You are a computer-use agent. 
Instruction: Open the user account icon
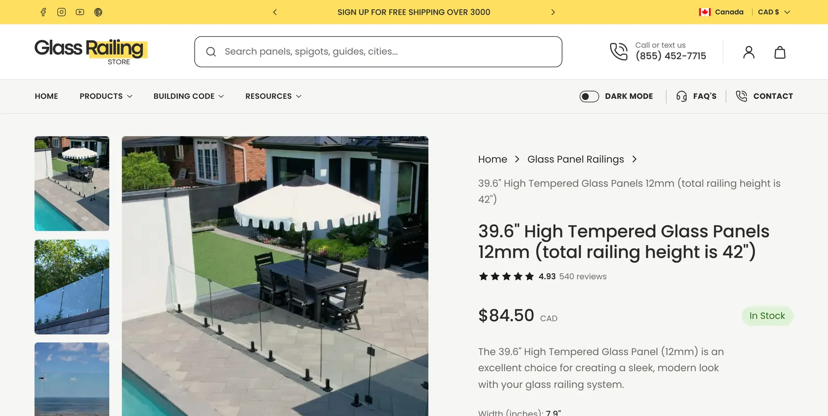pyautogui.click(x=749, y=52)
